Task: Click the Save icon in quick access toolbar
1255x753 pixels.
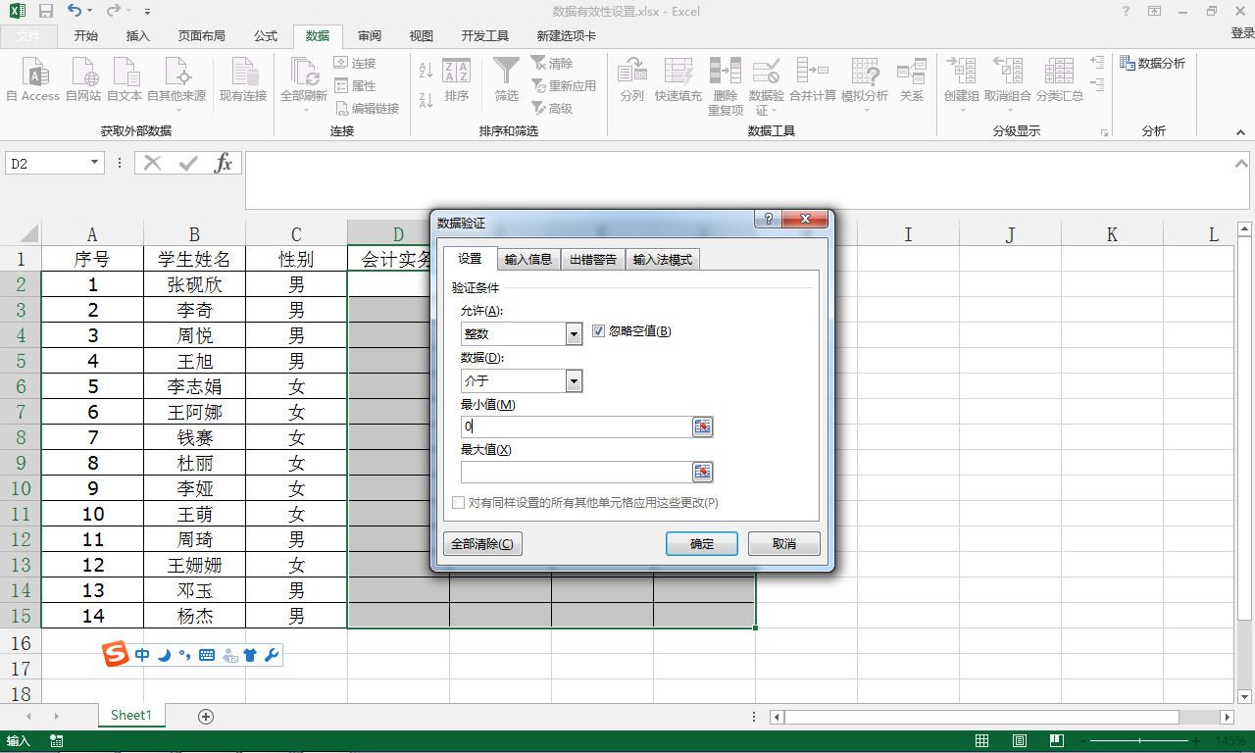Action: [x=45, y=12]
